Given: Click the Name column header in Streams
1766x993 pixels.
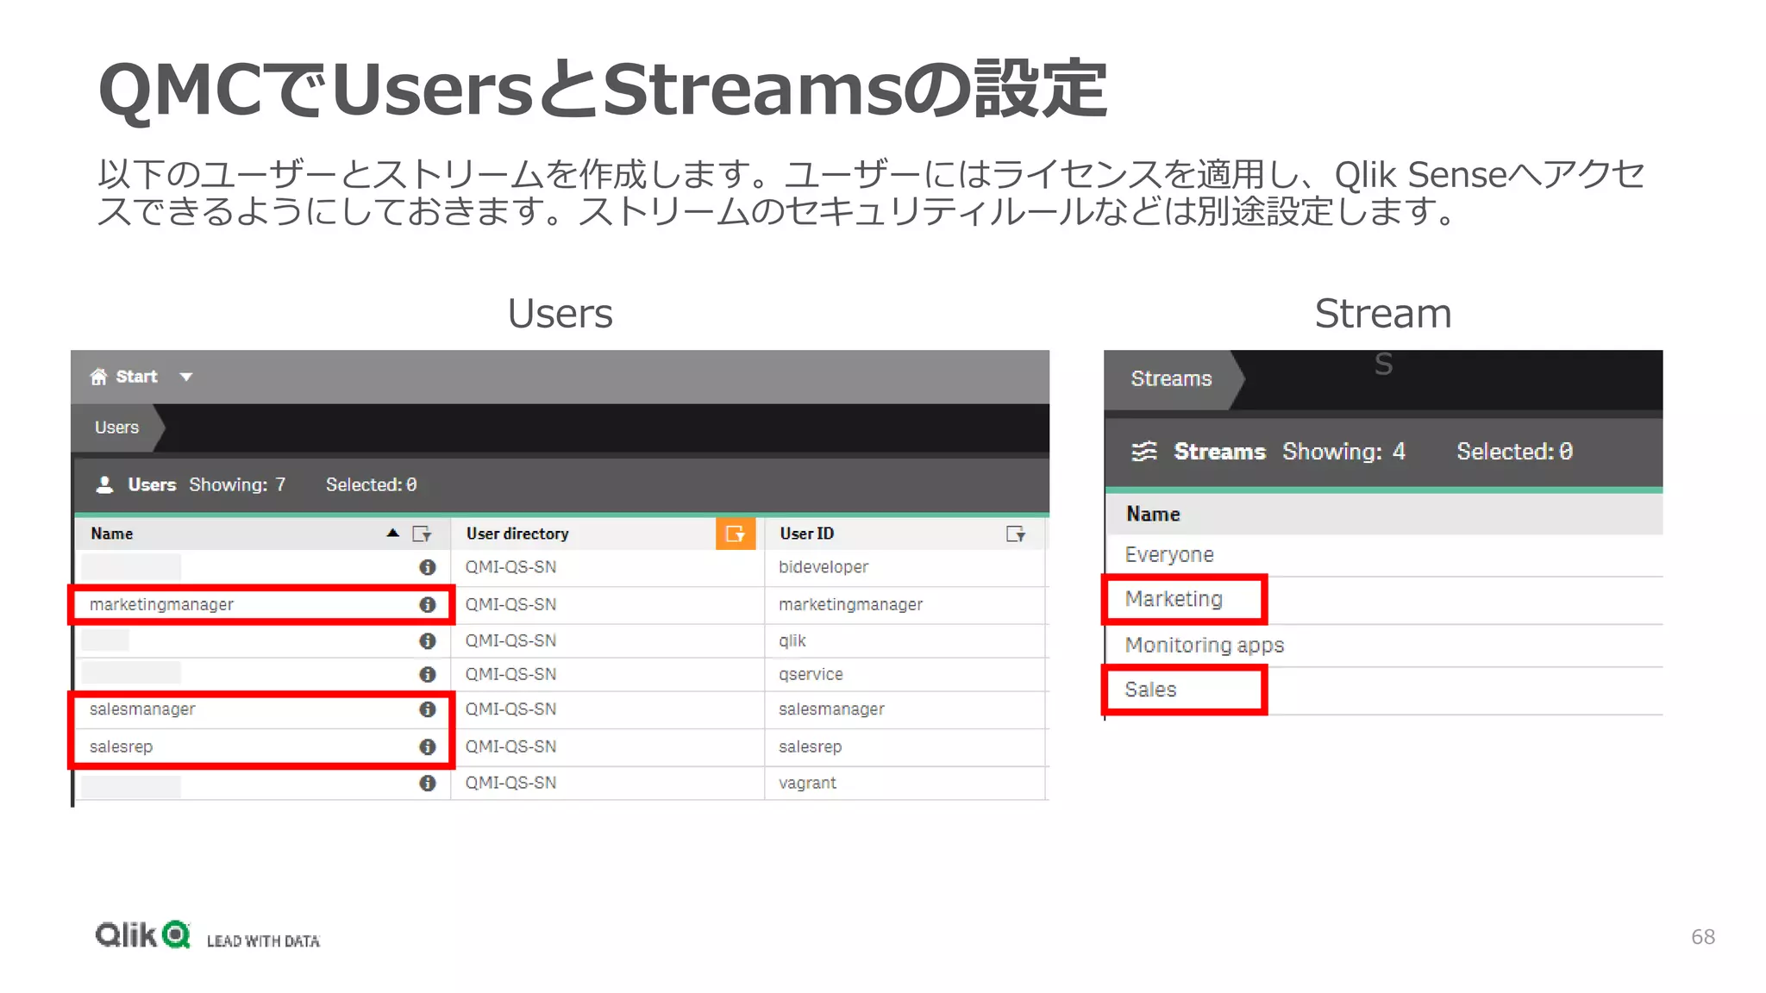Looking at the screenshot, I should (x=1153, y=514).
